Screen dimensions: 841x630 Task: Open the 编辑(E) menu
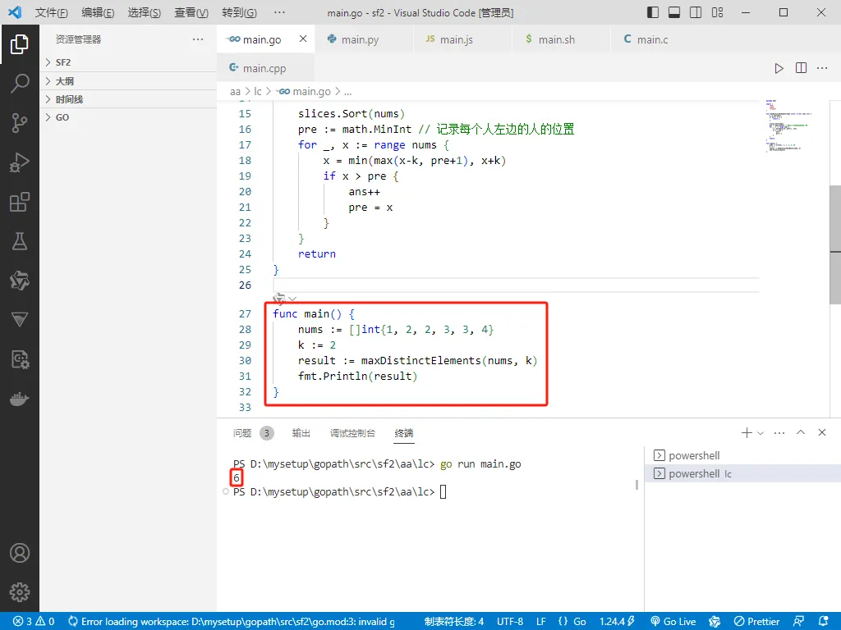click(98, 13)
